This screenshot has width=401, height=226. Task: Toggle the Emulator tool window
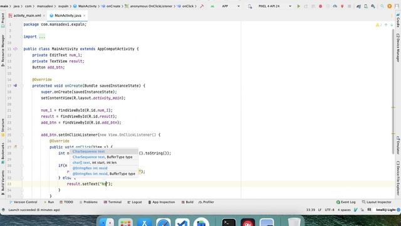click(398, 145)
